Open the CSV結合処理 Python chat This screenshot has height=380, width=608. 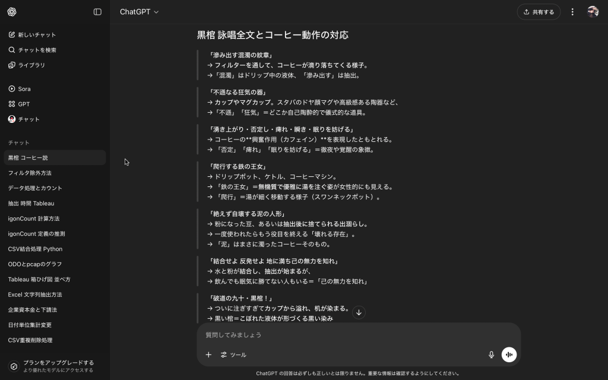tap(55, 249)
